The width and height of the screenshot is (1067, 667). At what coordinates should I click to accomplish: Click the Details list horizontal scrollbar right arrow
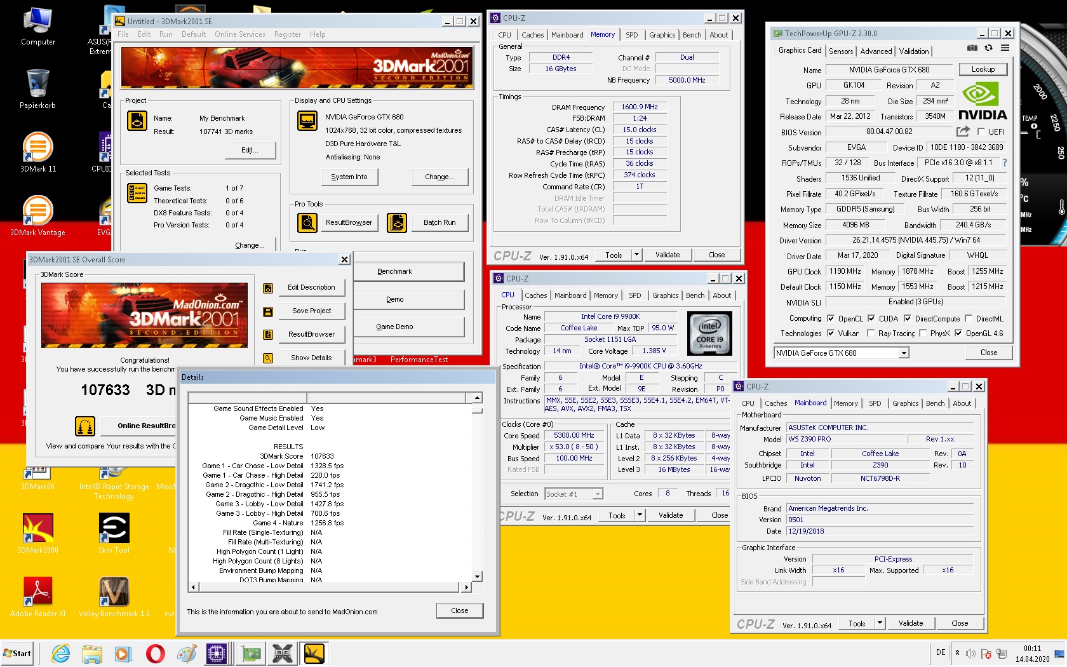pyautogui.click(x=467, y=587)
